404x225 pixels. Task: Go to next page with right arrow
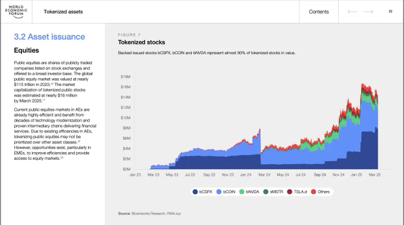point(368,12)
